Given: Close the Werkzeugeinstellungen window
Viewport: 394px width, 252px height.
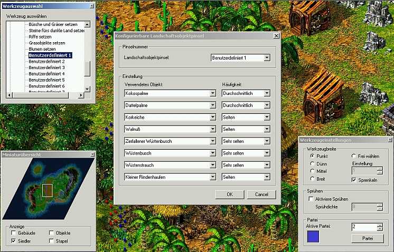Looking at the screenshot, I should tap(390, 140).
